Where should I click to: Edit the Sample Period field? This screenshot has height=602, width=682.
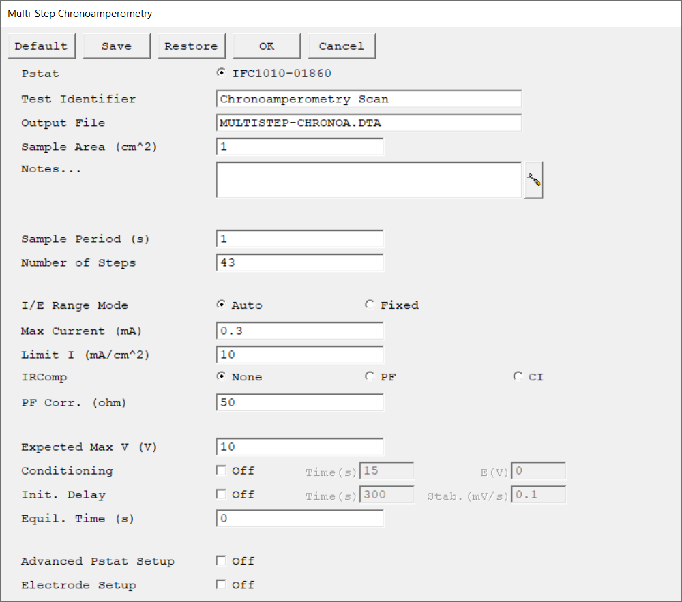point(299,239)
